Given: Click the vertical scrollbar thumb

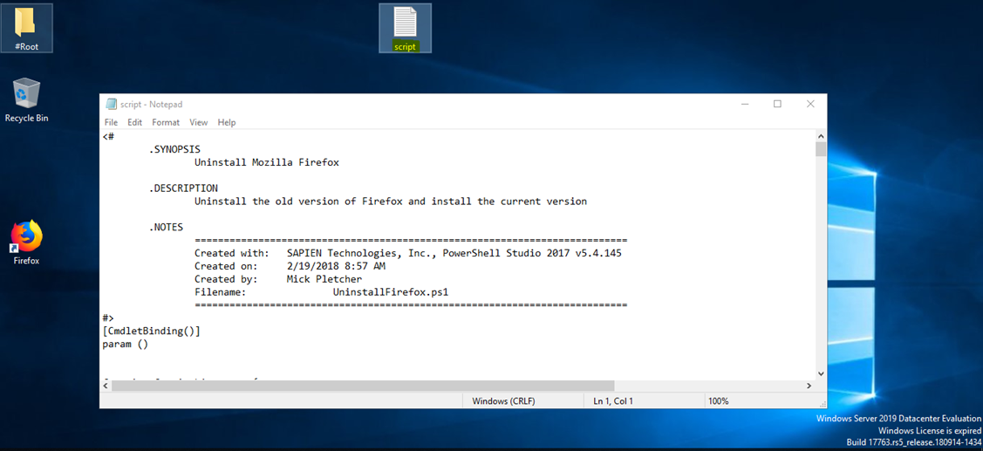Looking at the screenshot, I should point(821,148).
